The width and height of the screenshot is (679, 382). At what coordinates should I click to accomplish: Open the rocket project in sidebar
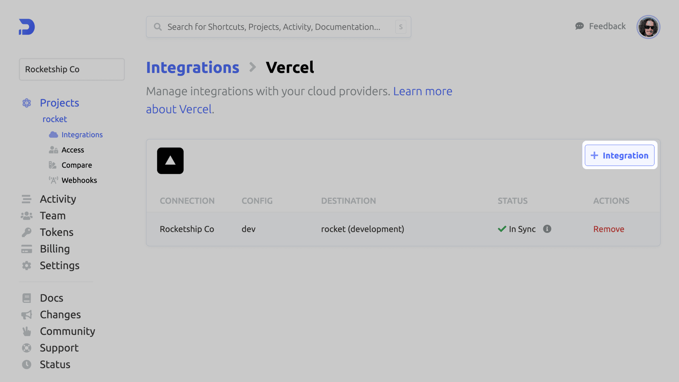55,119
